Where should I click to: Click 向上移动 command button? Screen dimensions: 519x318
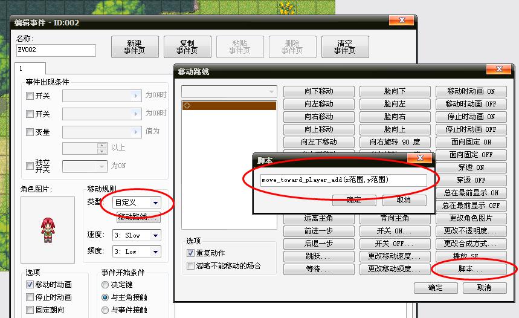[x=319, y=129]
